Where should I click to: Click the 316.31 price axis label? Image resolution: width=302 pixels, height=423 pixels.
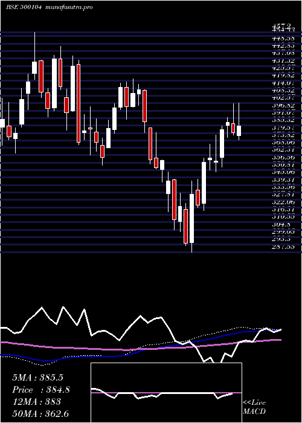pyautogui.click(x=283, y=210)
